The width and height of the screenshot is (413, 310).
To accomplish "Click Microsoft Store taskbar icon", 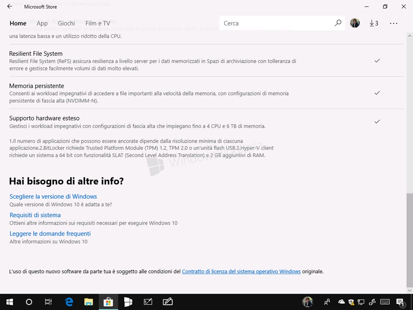I will 108,302.
